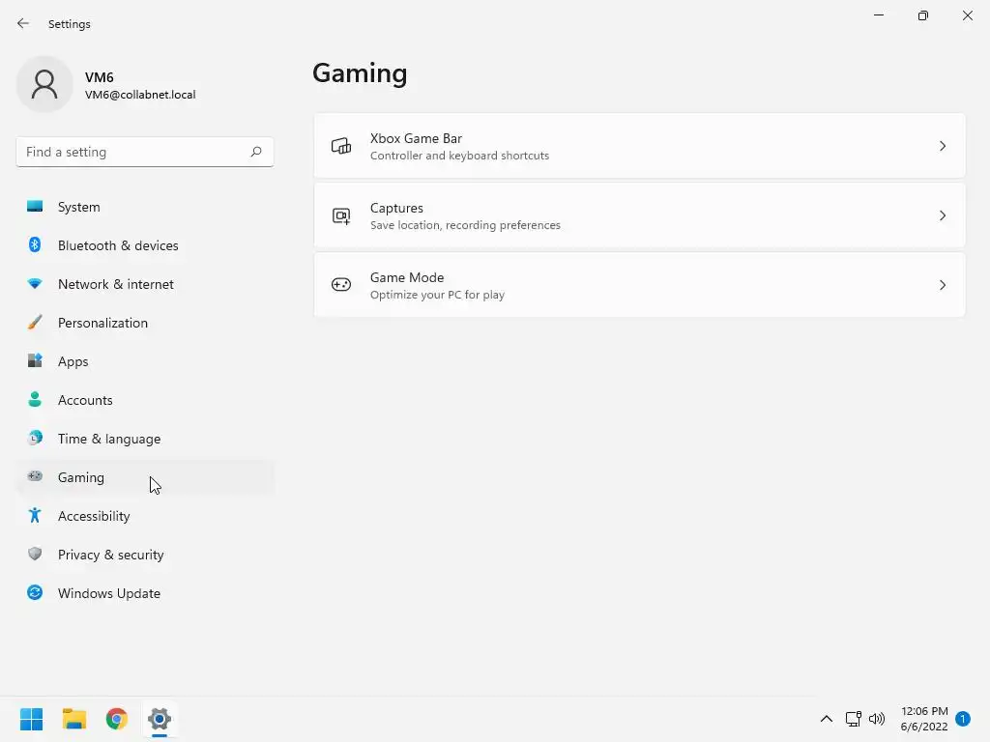Viewport: 990px width, 742px height.
Task: Click VM6@collabnet.local email text
Action: [140, 95]
